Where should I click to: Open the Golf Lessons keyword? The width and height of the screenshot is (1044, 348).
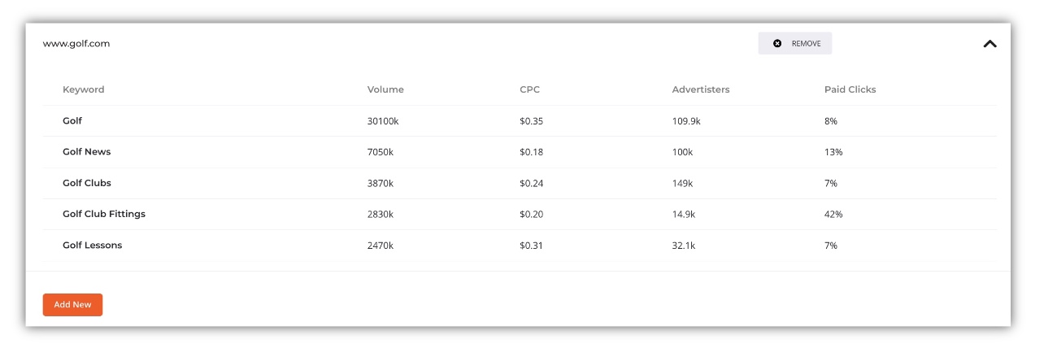click(x=92, y=245)
